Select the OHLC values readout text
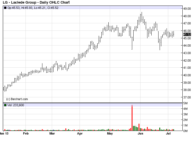 (33, 8)
